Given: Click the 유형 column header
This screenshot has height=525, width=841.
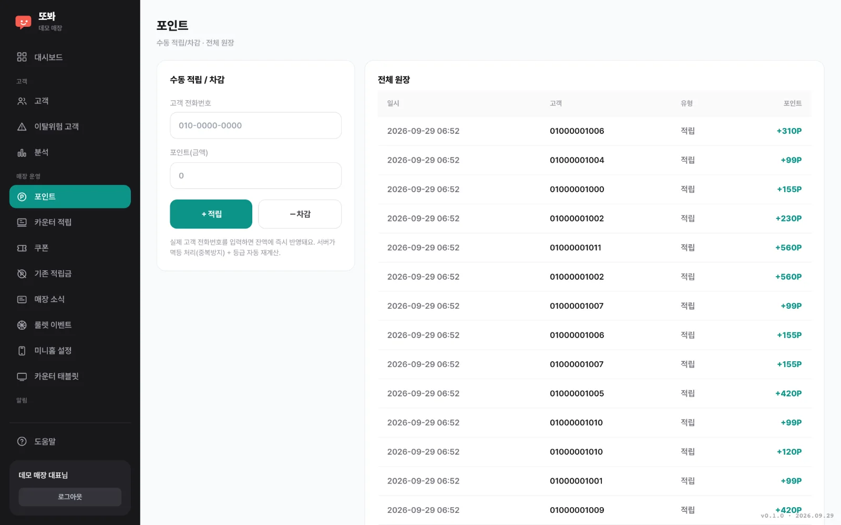Looking at the screenshot, I should 687,103.
